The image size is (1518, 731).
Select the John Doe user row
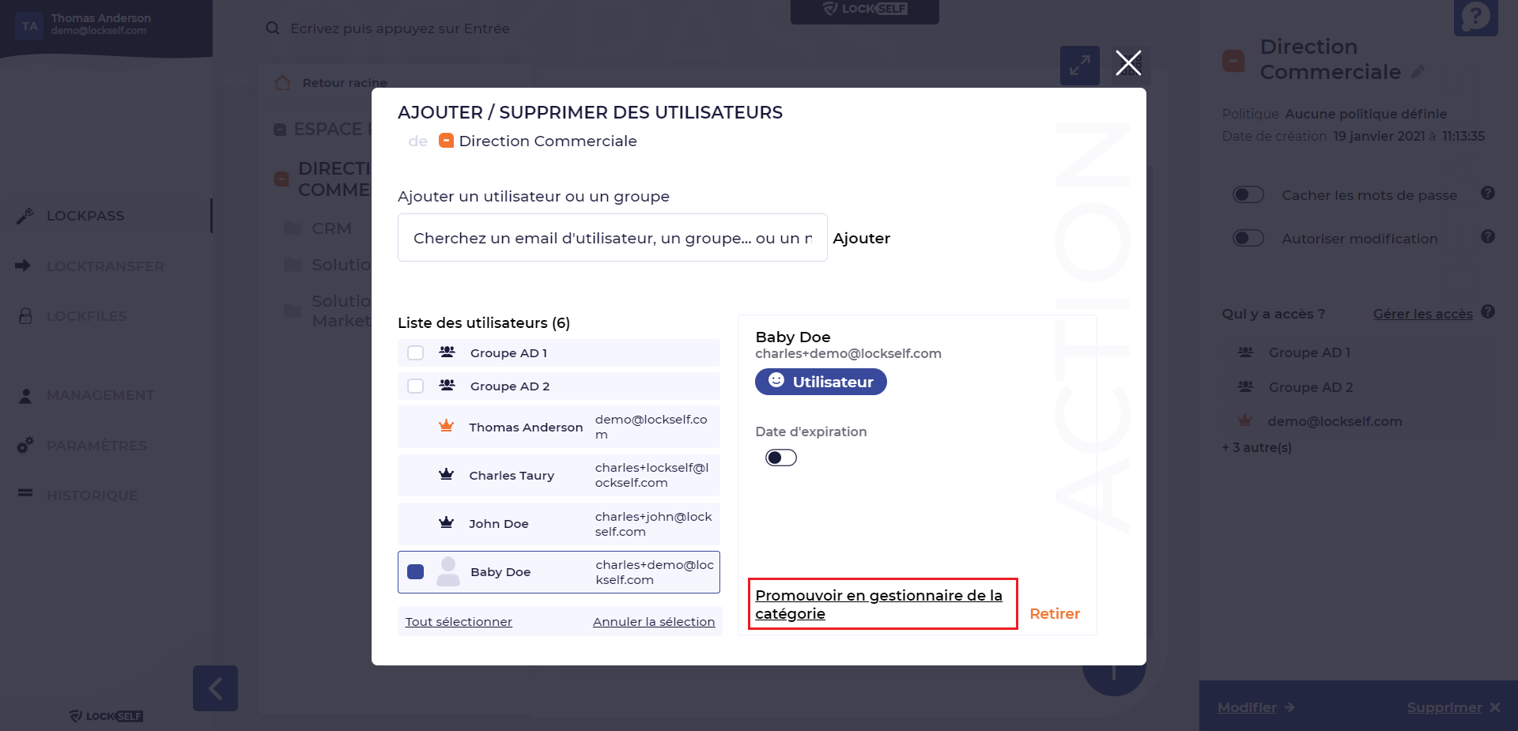[558, 524]
